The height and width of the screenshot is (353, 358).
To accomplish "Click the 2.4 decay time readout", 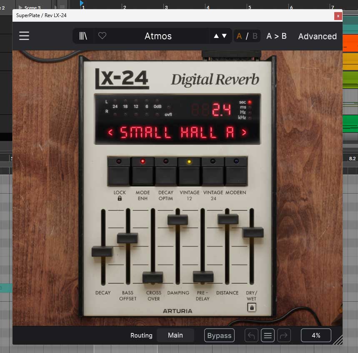I will coord(221,110).
